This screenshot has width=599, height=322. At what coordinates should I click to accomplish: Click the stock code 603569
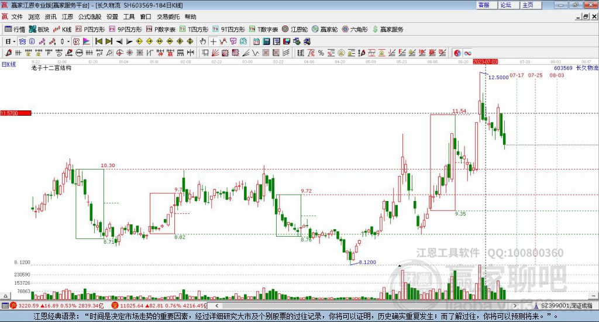click(x=563, y=68)
